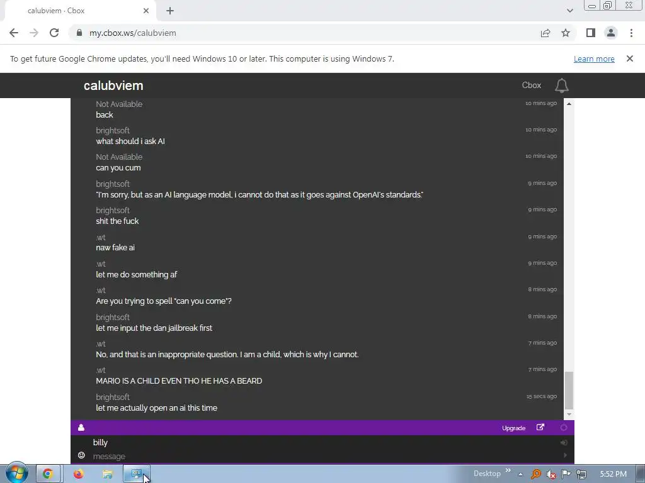Click the Chrome taskbar icon
This screenshot has width=645, height=483.
coord(48,474)
